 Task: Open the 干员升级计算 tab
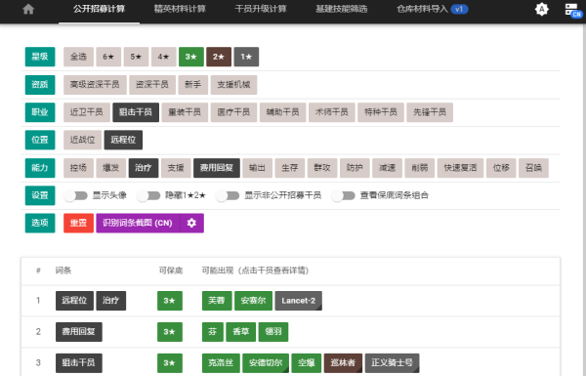click(x=261, y=9)
